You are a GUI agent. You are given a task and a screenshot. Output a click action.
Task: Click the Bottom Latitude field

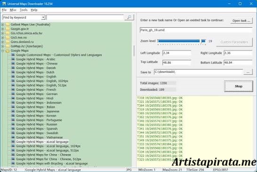238,63
